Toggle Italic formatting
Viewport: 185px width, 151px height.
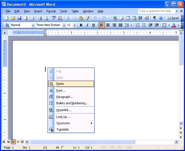point(87,25)
